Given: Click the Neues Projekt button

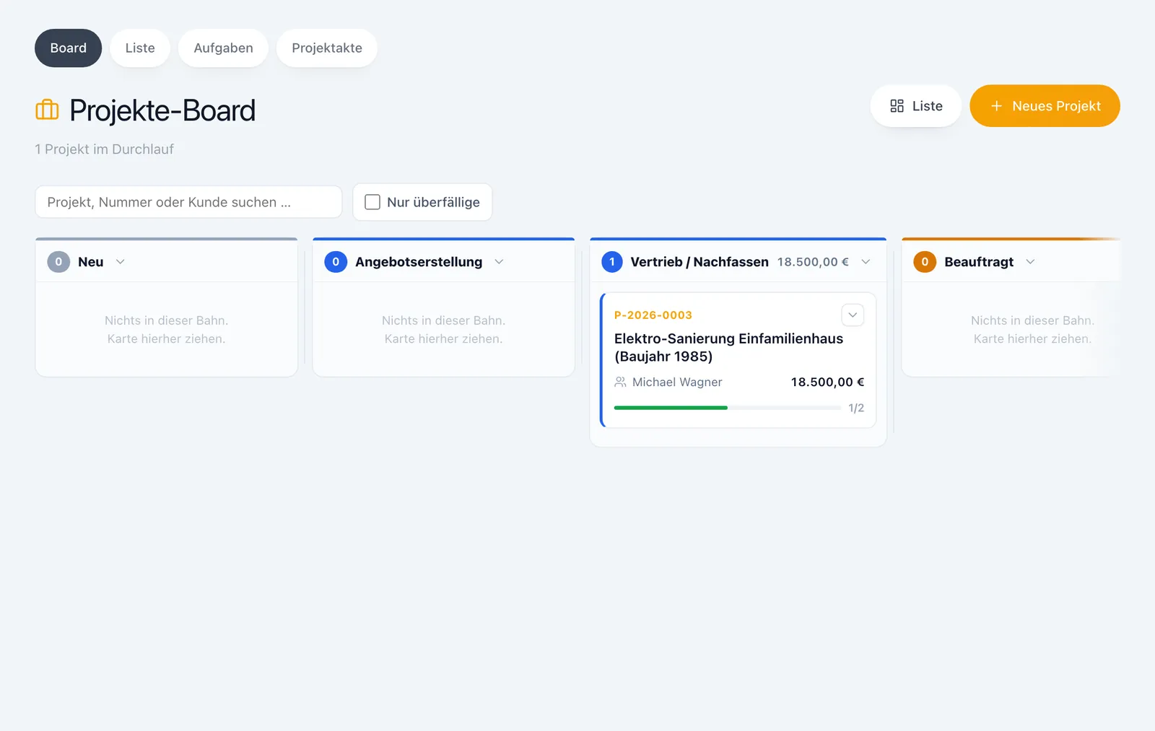Looking at the screenshot, I should click(1045, 106).
